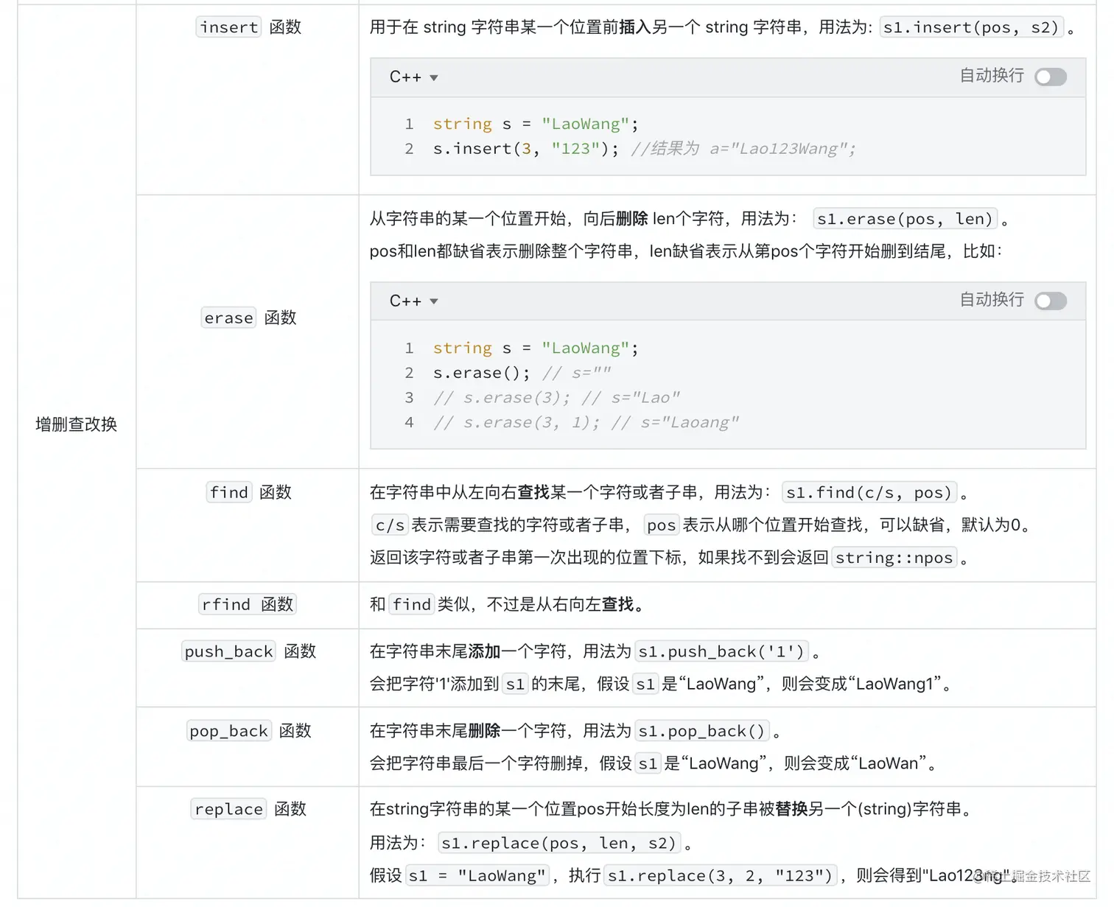Viewport: 1114px width, 907px height.
Task: Click the "erase" function name code tag
Action: 228,318
